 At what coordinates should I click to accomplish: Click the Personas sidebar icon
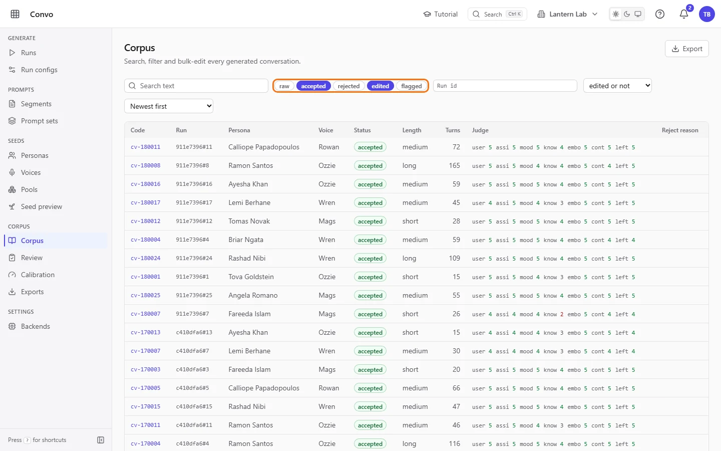pyautogui.click(x=12, y=155)
